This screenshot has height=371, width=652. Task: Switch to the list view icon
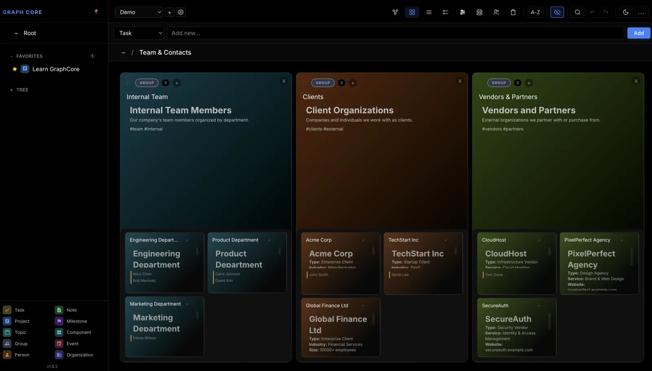tap(429, 12)
